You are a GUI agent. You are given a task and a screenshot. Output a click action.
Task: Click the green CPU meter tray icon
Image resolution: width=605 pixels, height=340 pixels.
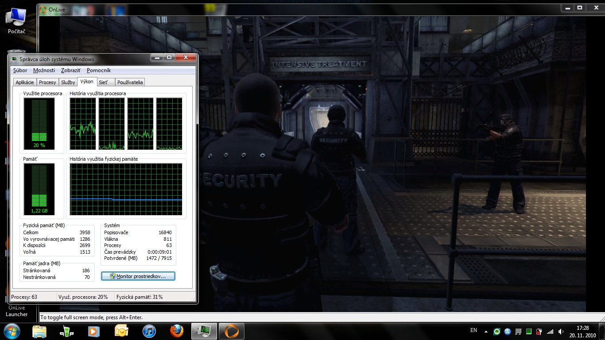[x=529, y=331]
